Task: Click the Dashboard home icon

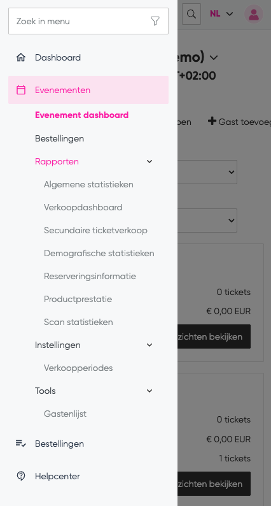Action: (x=21, y=58)
